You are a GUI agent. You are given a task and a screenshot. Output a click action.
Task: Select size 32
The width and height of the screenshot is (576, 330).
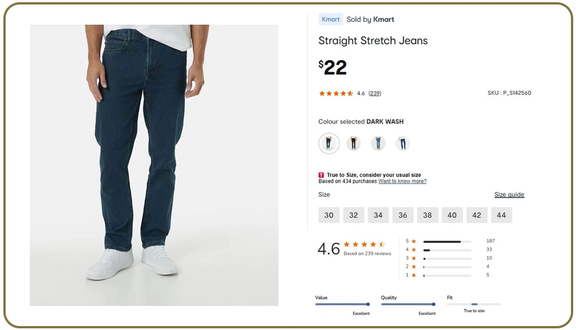(x=354, y=215)
